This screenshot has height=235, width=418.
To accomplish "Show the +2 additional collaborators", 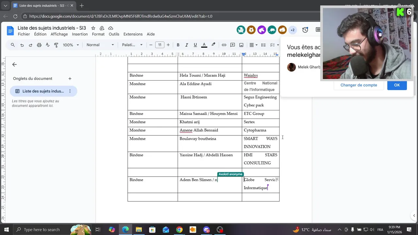I will coord(293,30).
